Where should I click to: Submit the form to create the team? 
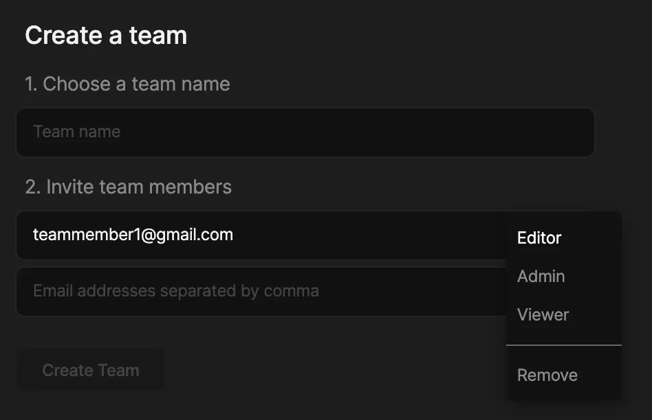[x=90, y=371]
